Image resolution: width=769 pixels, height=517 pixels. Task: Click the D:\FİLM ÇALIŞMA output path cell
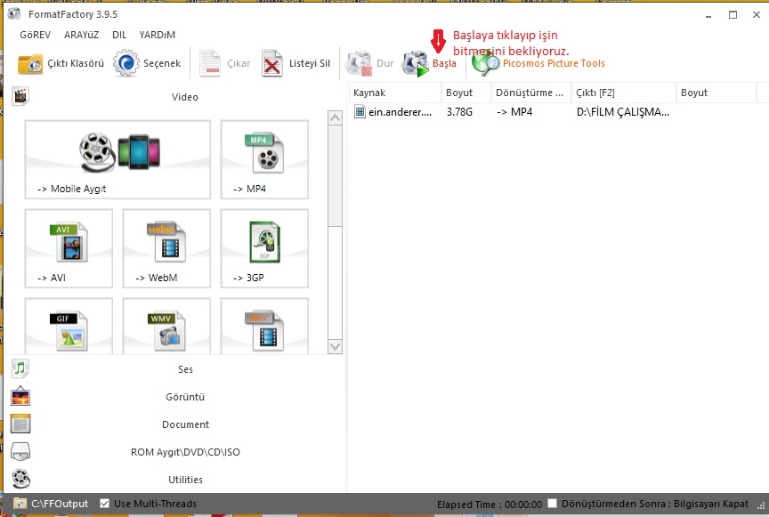(x=623, y=112)
